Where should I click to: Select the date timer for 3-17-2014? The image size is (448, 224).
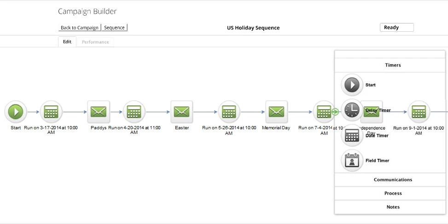[51, 112]
